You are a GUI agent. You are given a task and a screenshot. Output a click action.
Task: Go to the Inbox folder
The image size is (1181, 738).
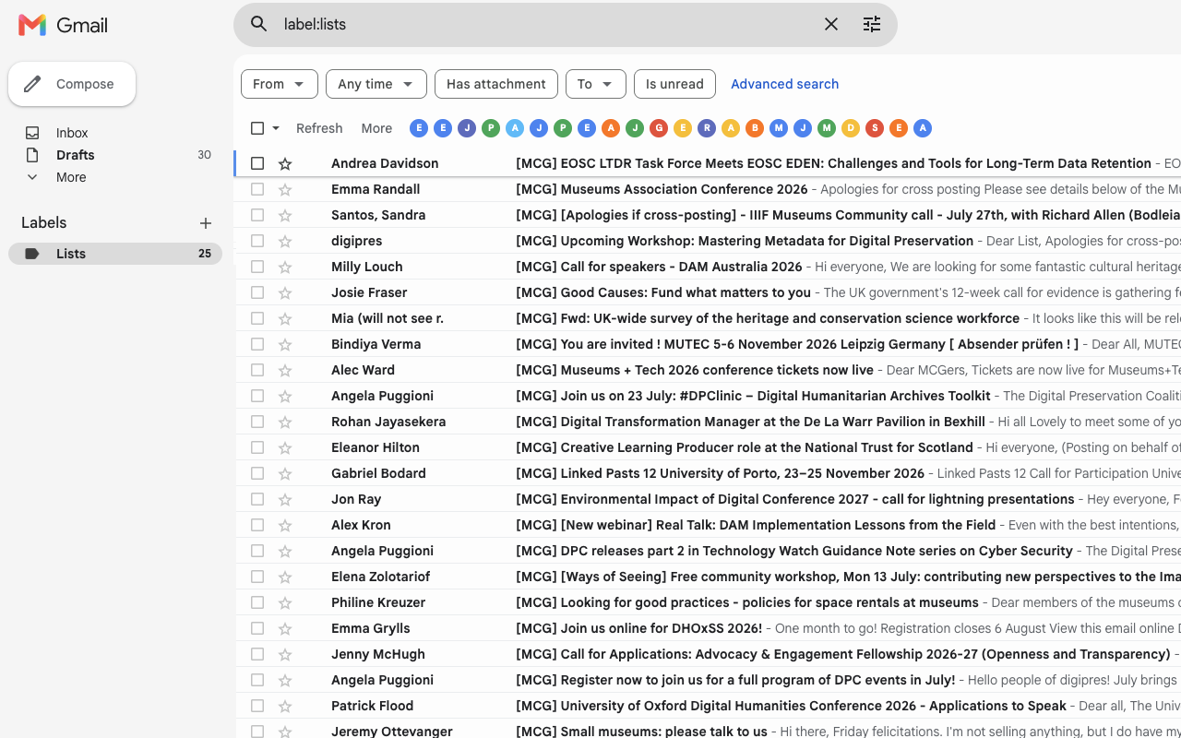(72, 133)
